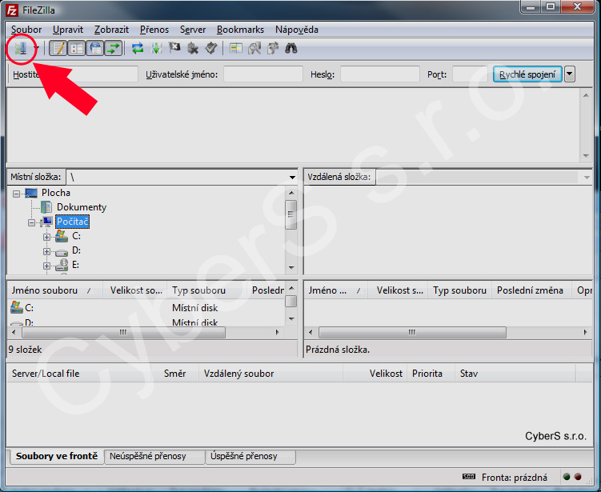Click the C: drive icon in the tree
This screenshot has width=601, height=492.
coord(62,236)
